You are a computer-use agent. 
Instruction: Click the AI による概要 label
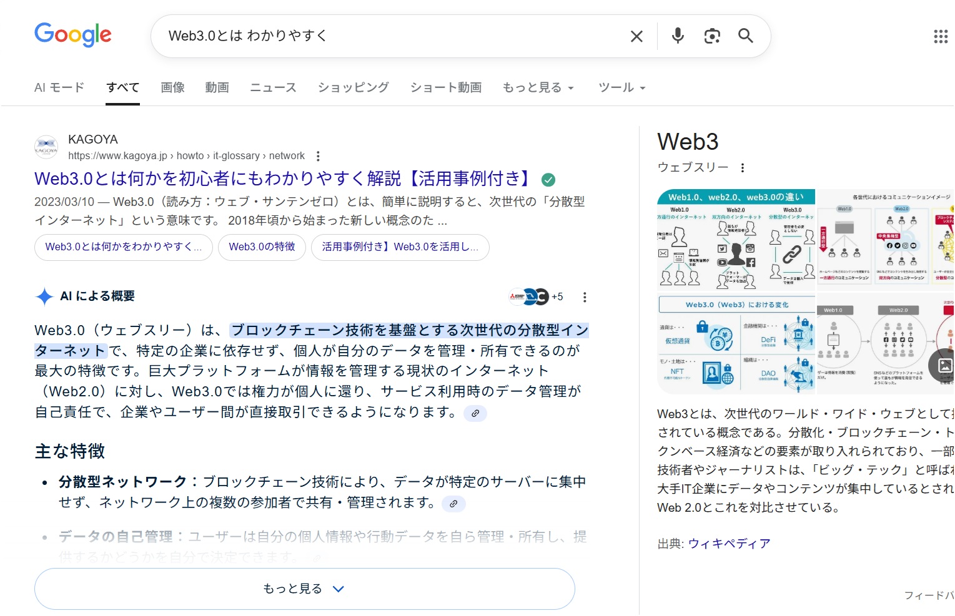97,296
